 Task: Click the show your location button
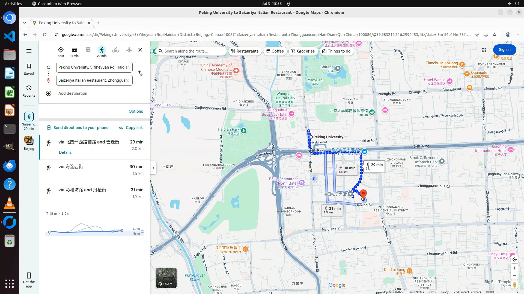click(514, 259)
